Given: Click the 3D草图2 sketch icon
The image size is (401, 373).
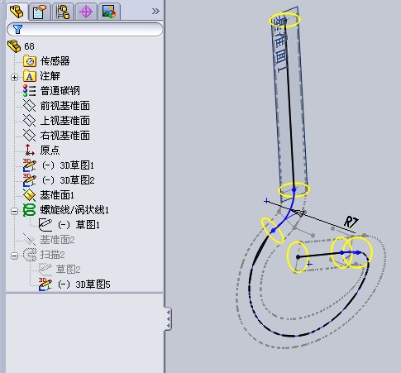Looking at the screenshot, I should pyautogui.click(x=29, y=179).
